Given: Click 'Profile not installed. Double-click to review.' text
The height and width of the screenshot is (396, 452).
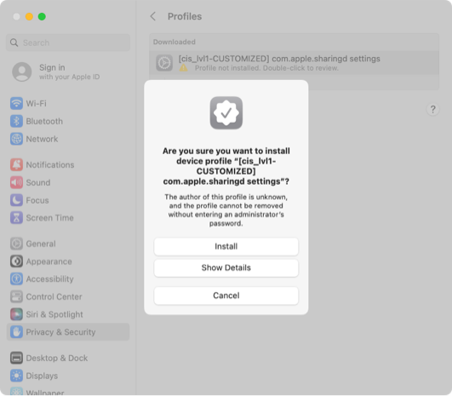Looking at the screenshot, I should 266,68.
